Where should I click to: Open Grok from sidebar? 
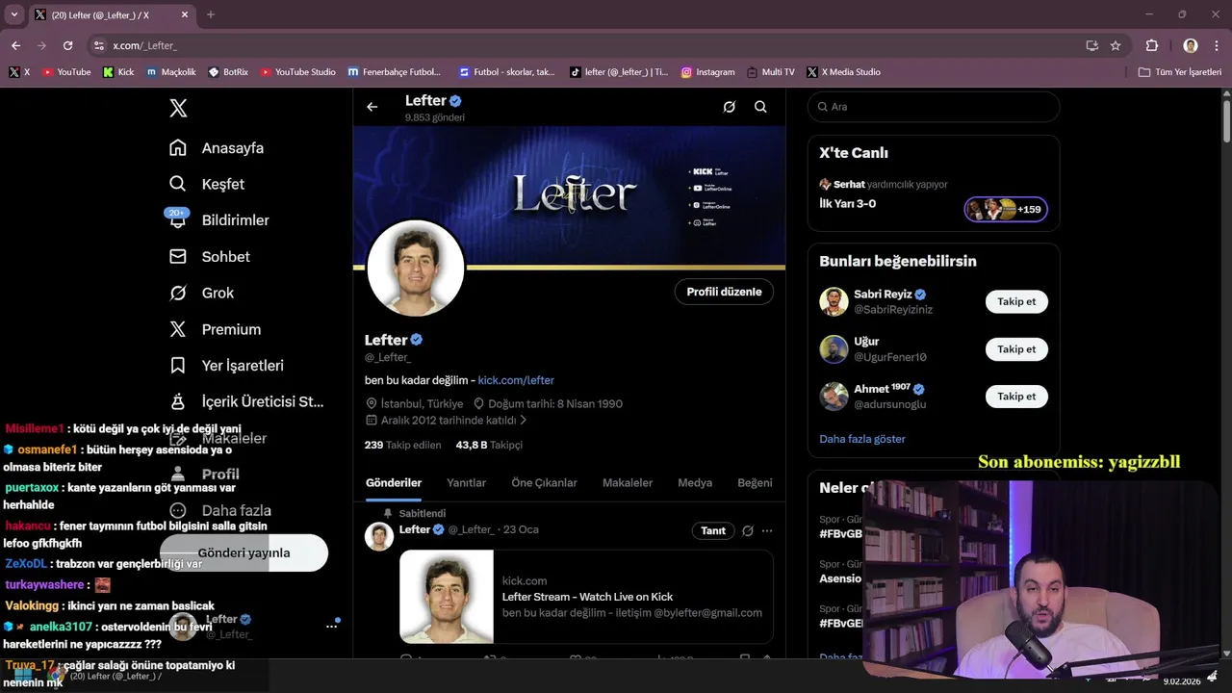pyautogui.click(x=202, y=293)
